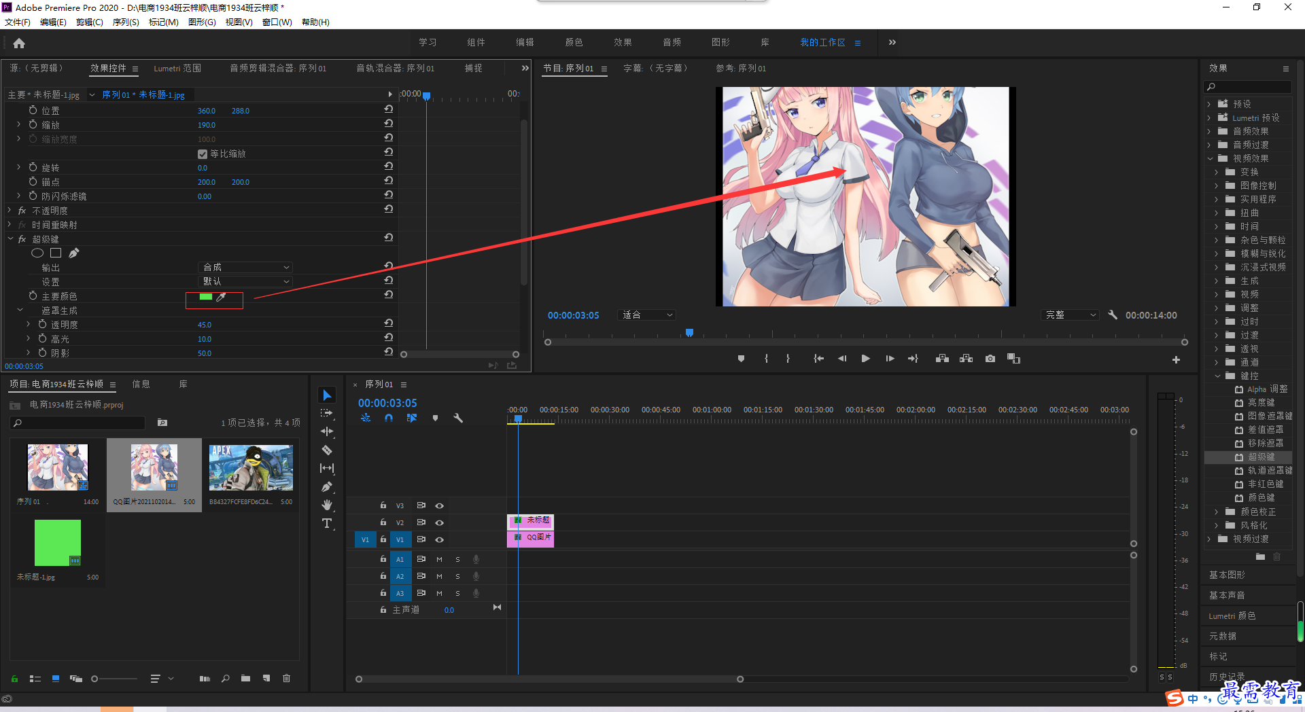Select the Ripple Edit tool
The image size is (1305, 712).
coord(327,431)
